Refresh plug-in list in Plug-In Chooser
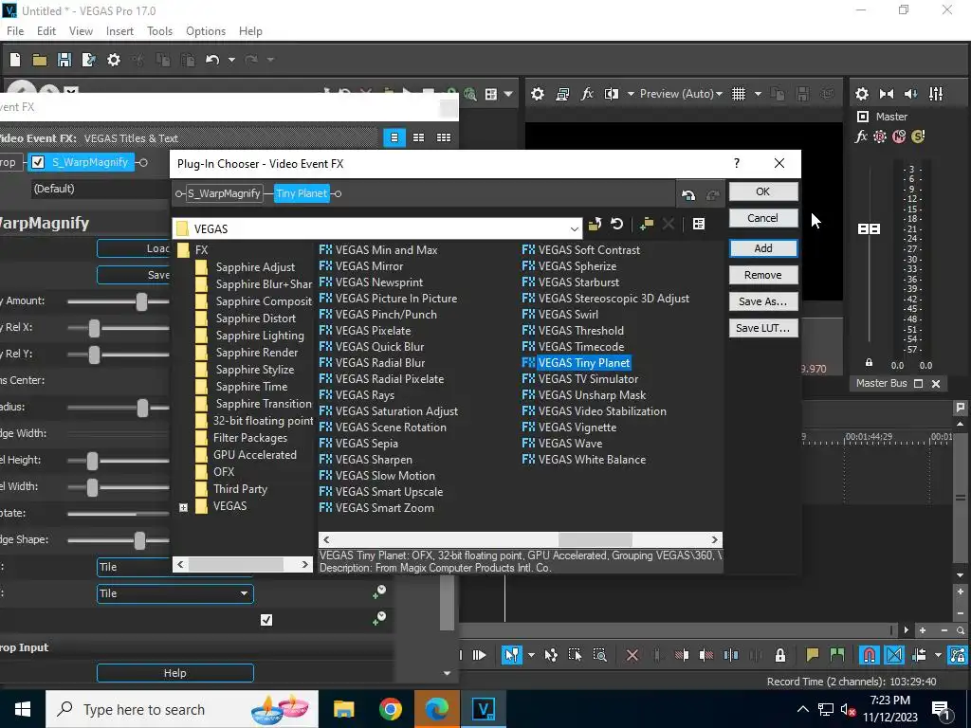 click(x=616, y=224)
